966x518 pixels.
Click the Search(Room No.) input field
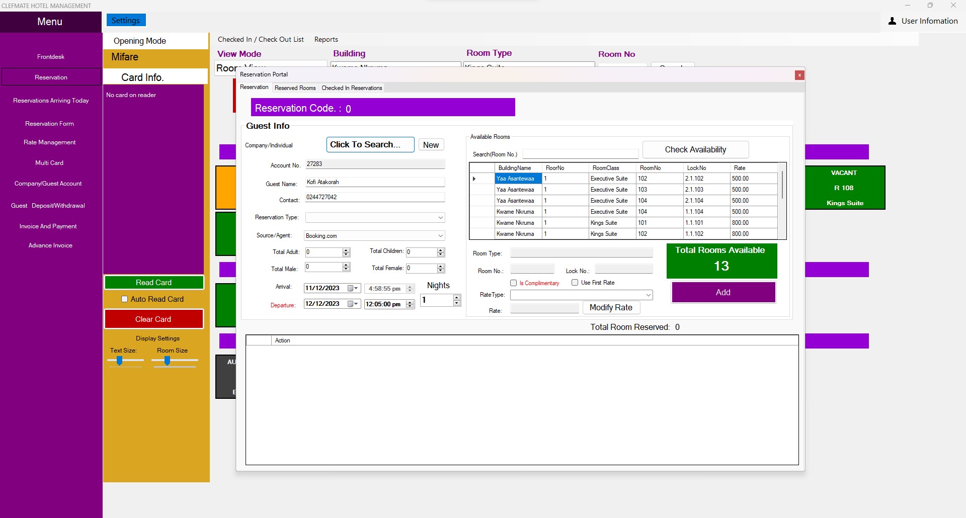[581, 154]
